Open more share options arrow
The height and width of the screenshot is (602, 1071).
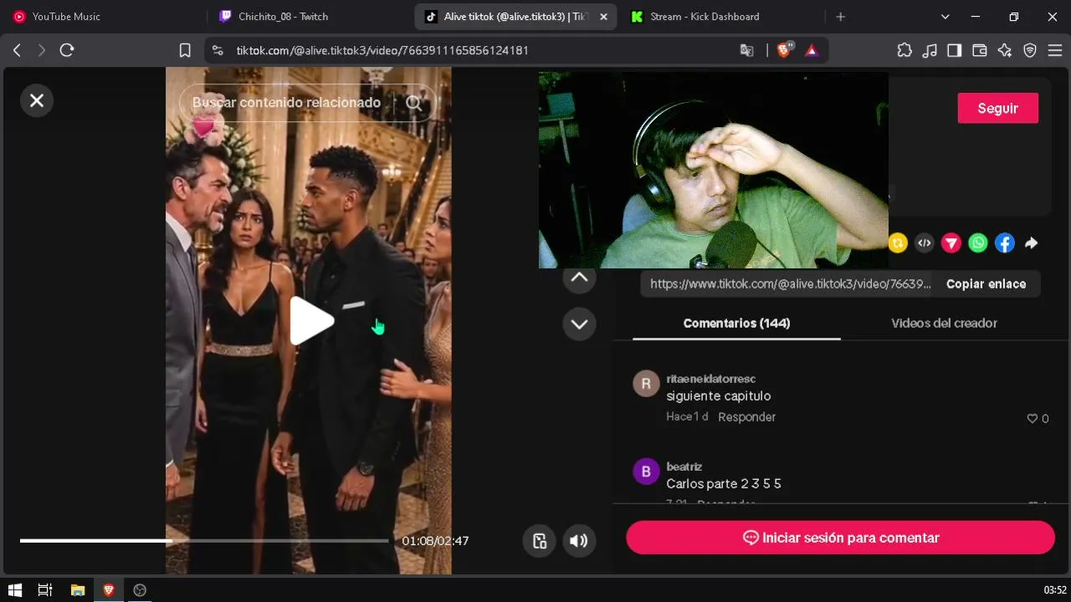click(1032, 243)
